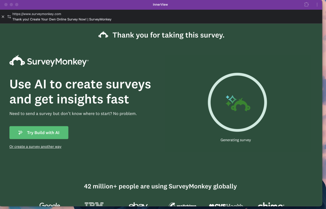The image size is (326, 209).
Task: Click the Thank you for taking this survey heading
Action: pyautogui.click(x=168, y=35)
